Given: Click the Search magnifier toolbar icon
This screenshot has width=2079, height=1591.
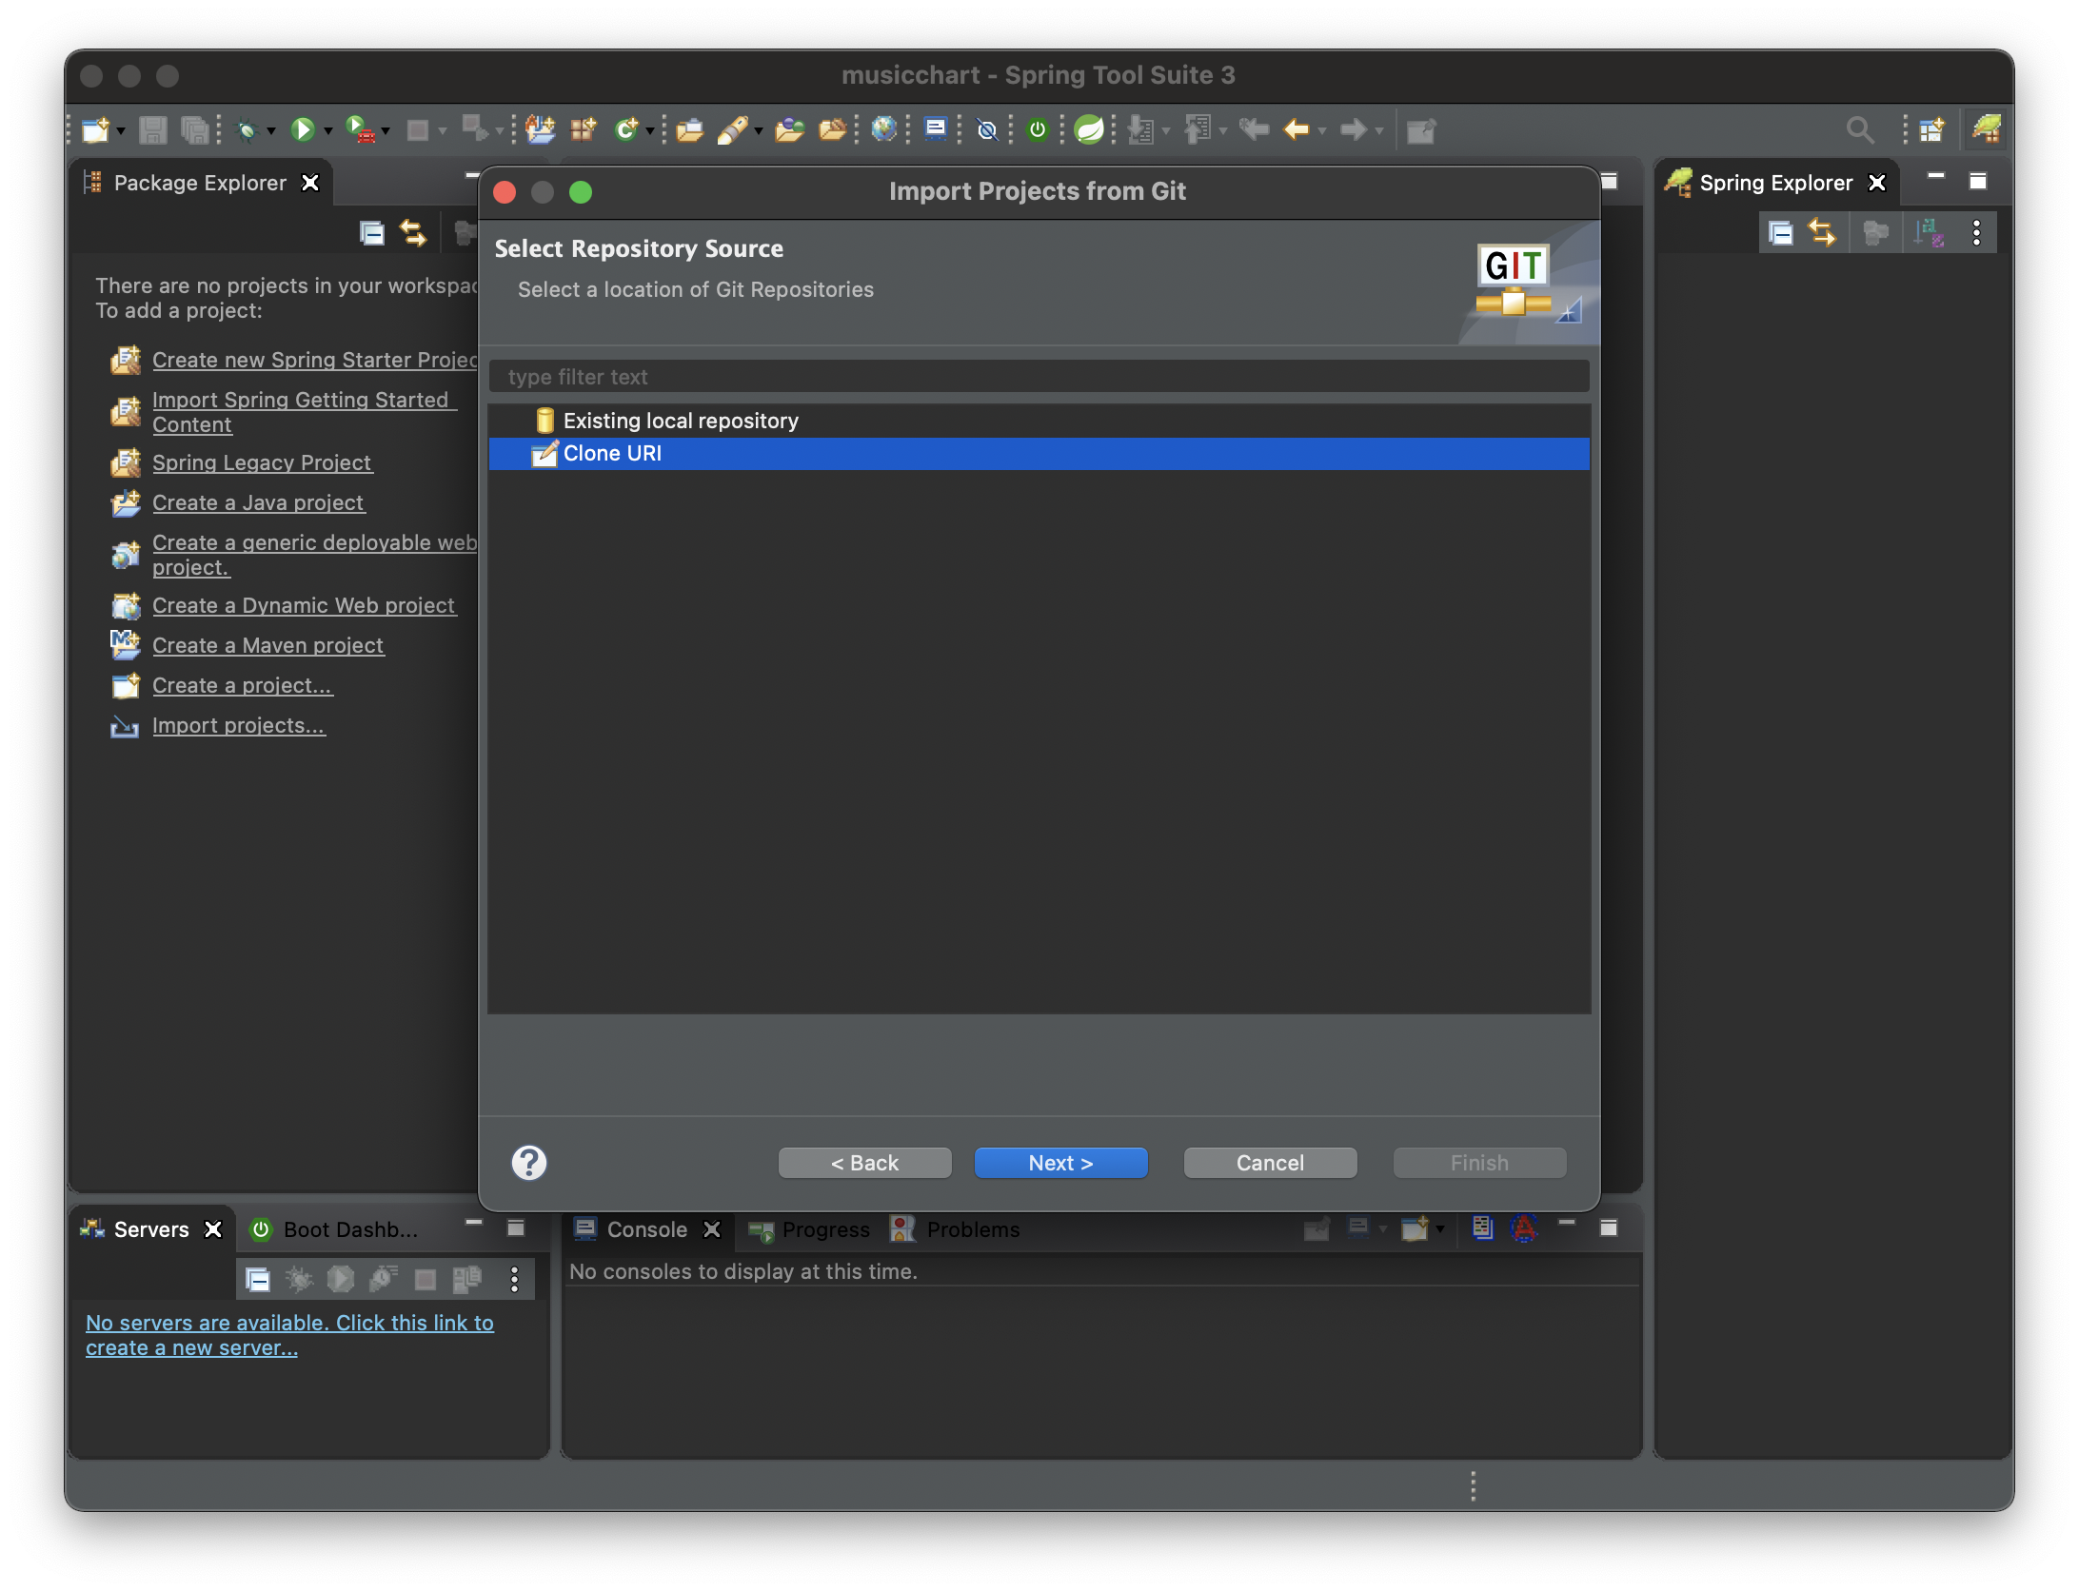Looking at the screenshot, I should coord(1859,129).
